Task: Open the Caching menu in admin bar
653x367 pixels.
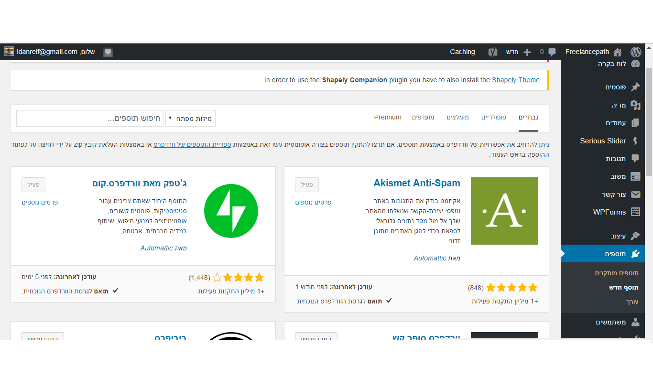Action: click(462, 52)
